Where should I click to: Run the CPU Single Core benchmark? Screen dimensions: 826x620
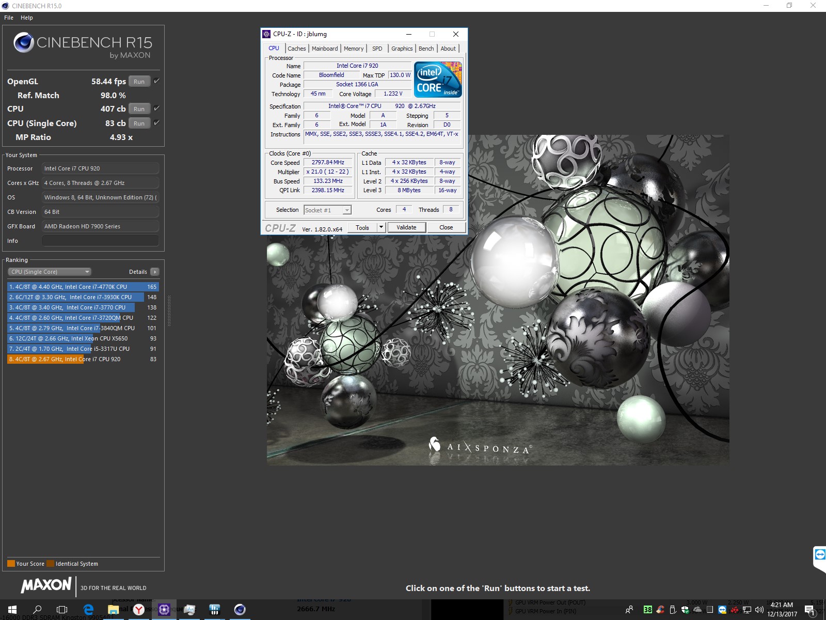139,123
